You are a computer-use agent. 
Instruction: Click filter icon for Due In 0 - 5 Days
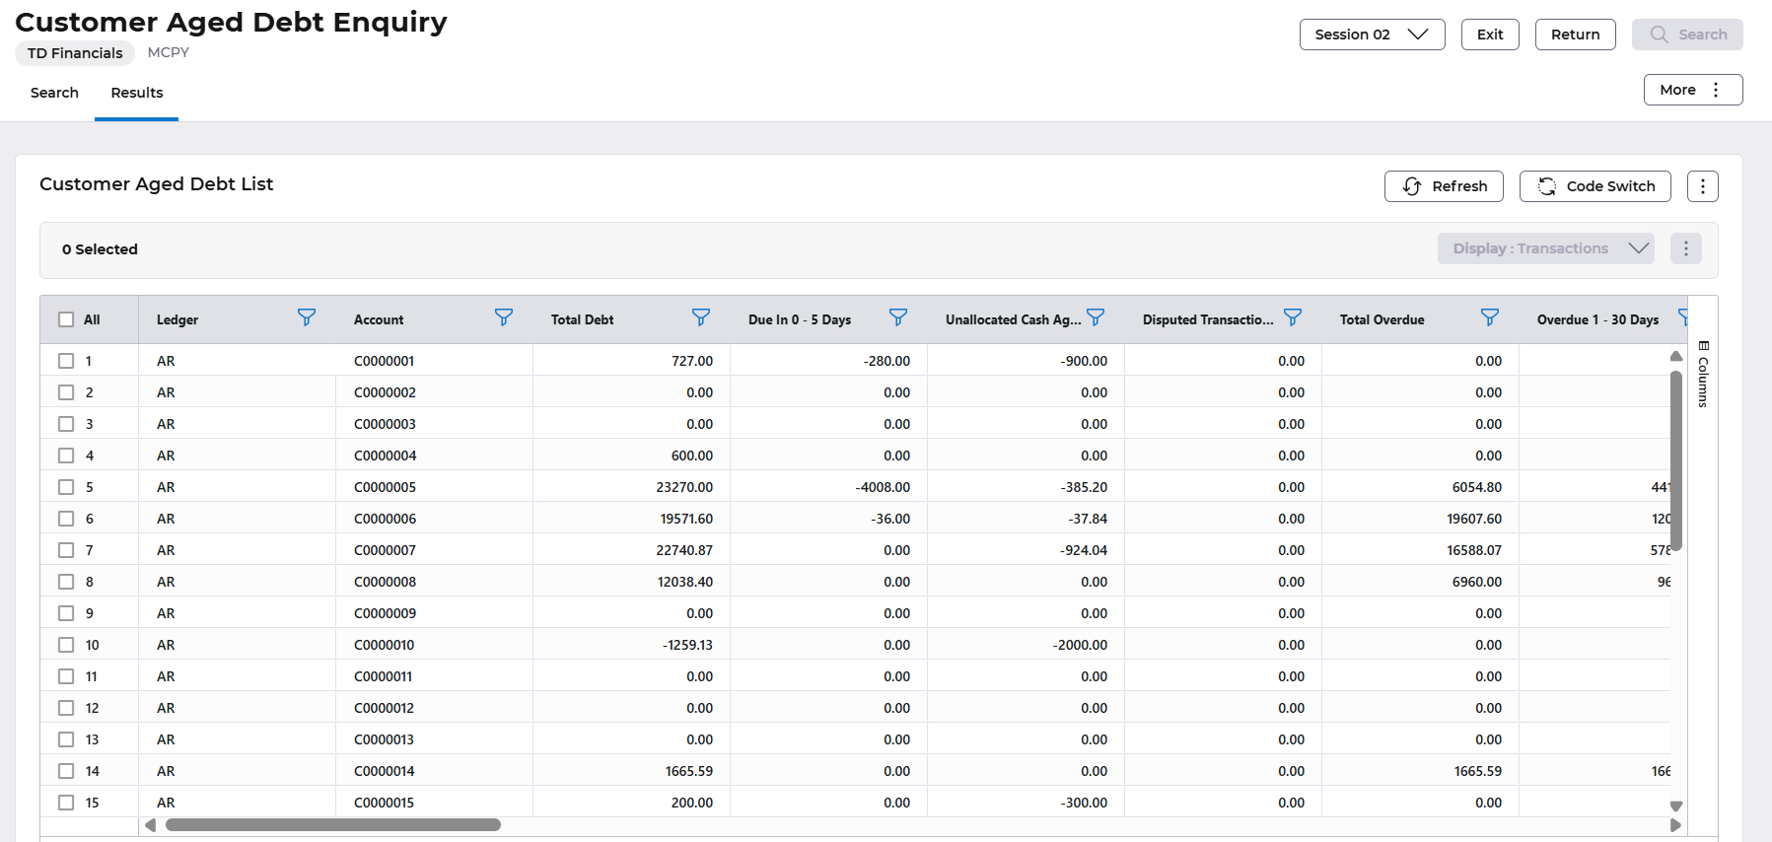(898, 317)
